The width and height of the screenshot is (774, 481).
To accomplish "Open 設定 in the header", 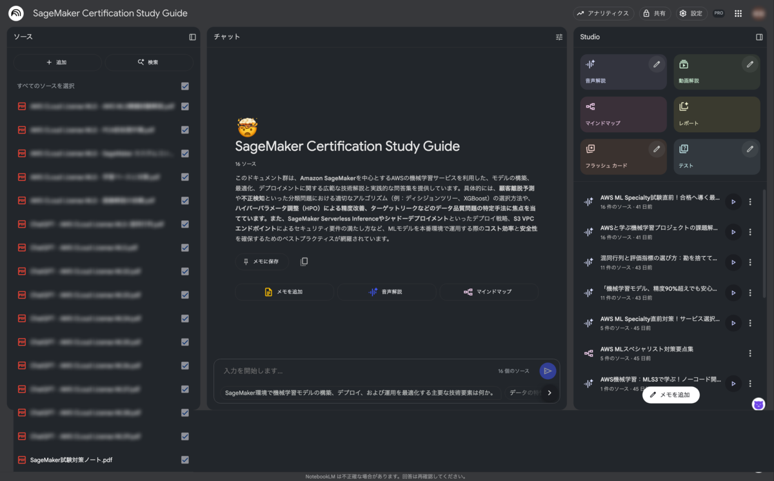I will tap(691, 13).
